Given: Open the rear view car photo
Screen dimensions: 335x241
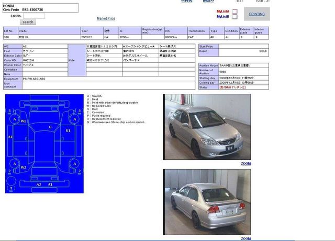Looking at the screenshot, I should click(x=207, y=202).
